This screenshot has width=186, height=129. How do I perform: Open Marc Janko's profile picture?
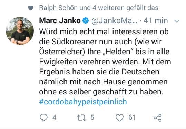(20, 31)
